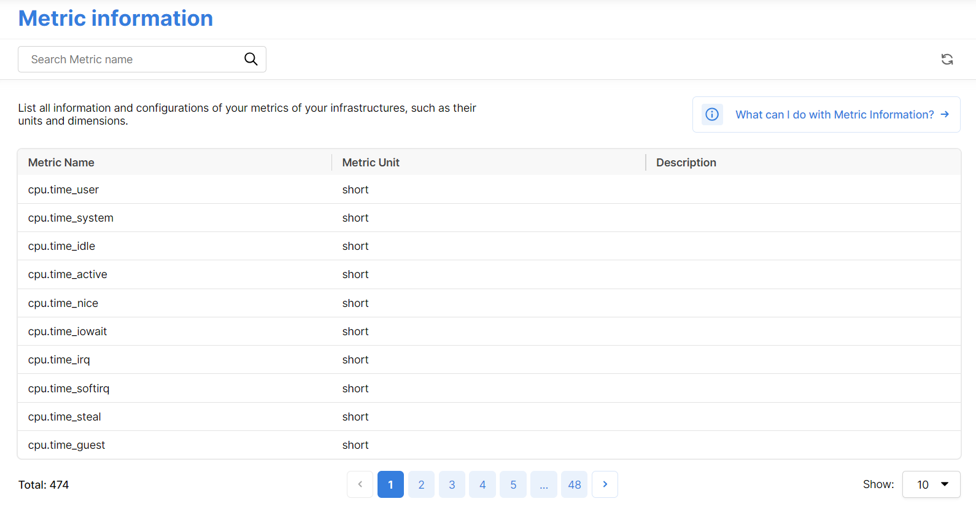Select the cpu.time_steal metric row

point(64,417)
